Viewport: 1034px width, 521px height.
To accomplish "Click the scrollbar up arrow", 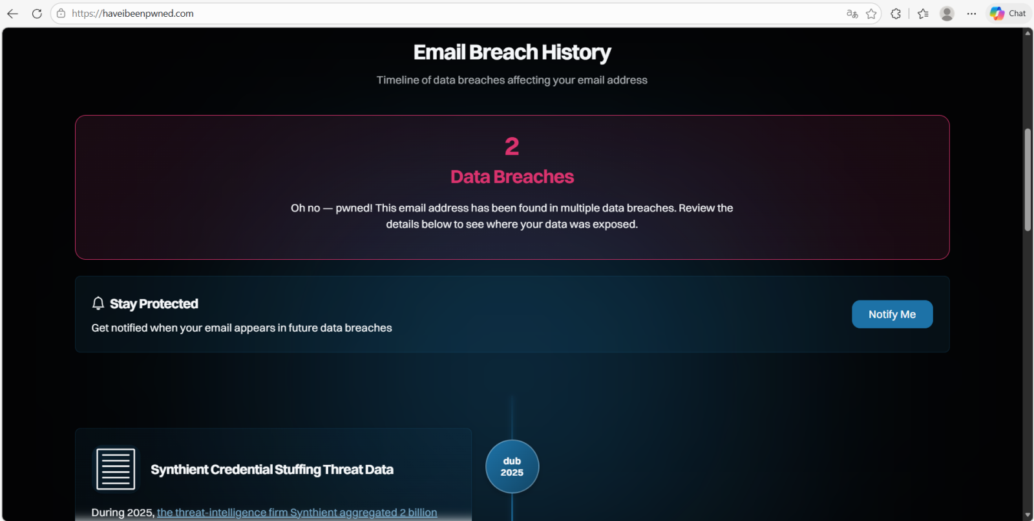I will tap(1028, 33).
